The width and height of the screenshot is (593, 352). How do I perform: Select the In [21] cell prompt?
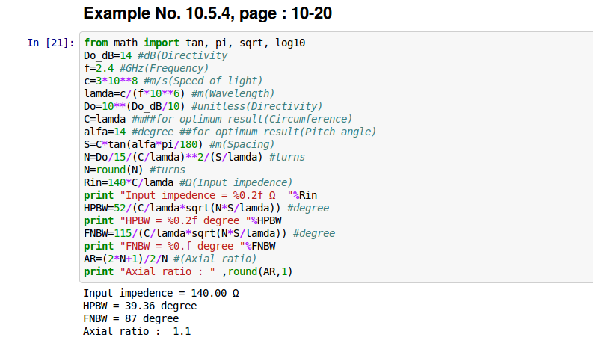(50, 43)
